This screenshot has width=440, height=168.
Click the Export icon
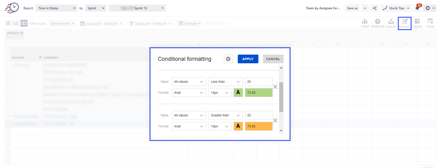coord(391,23)
